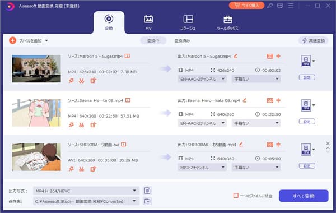The image size is (336, 213).
Task: Open the registration key icon
Action: pos(270,6)
